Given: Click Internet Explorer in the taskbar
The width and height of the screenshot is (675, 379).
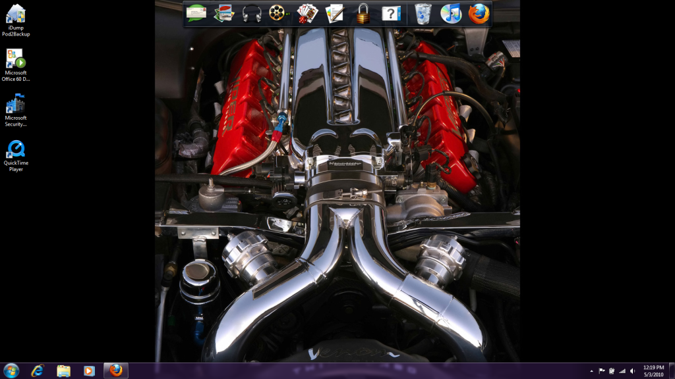Looking at the screenshot, I should tap(38, 370).
